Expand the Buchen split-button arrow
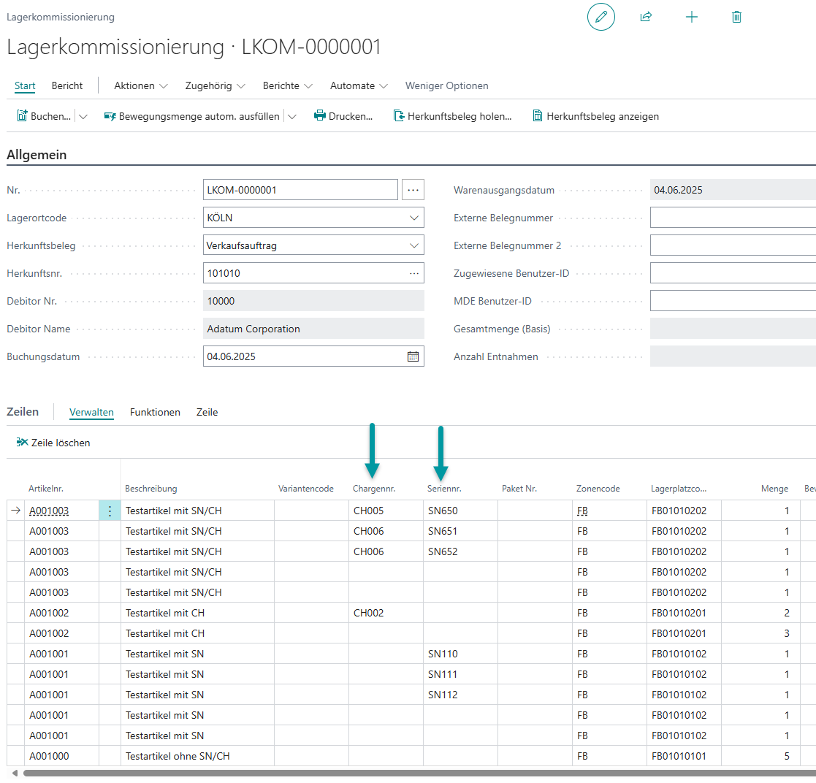This screenshot has width=816, height=783. pyautogui.click(x=83, y=116)
